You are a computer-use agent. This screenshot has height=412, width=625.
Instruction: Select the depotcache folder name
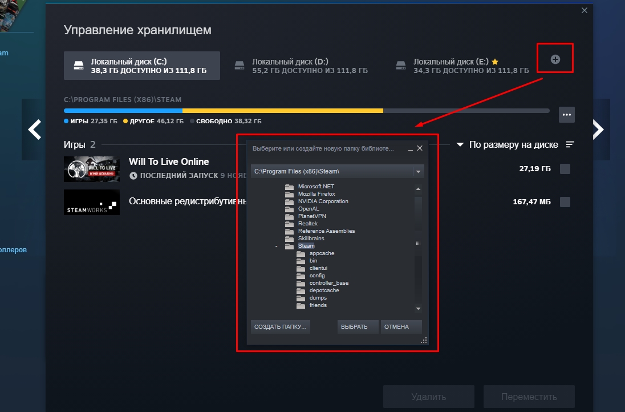(324, 290)
